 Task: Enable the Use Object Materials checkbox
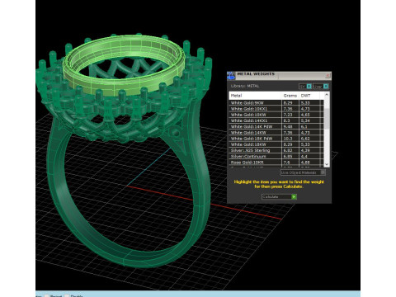click(x=323, y=172)
